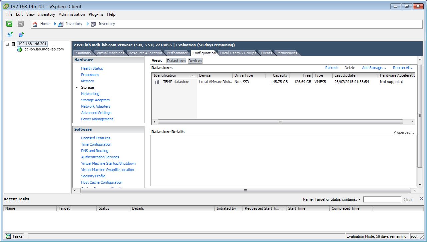Click the Add Storage link
Screen dimensions: 427x242
click(374, 68)
